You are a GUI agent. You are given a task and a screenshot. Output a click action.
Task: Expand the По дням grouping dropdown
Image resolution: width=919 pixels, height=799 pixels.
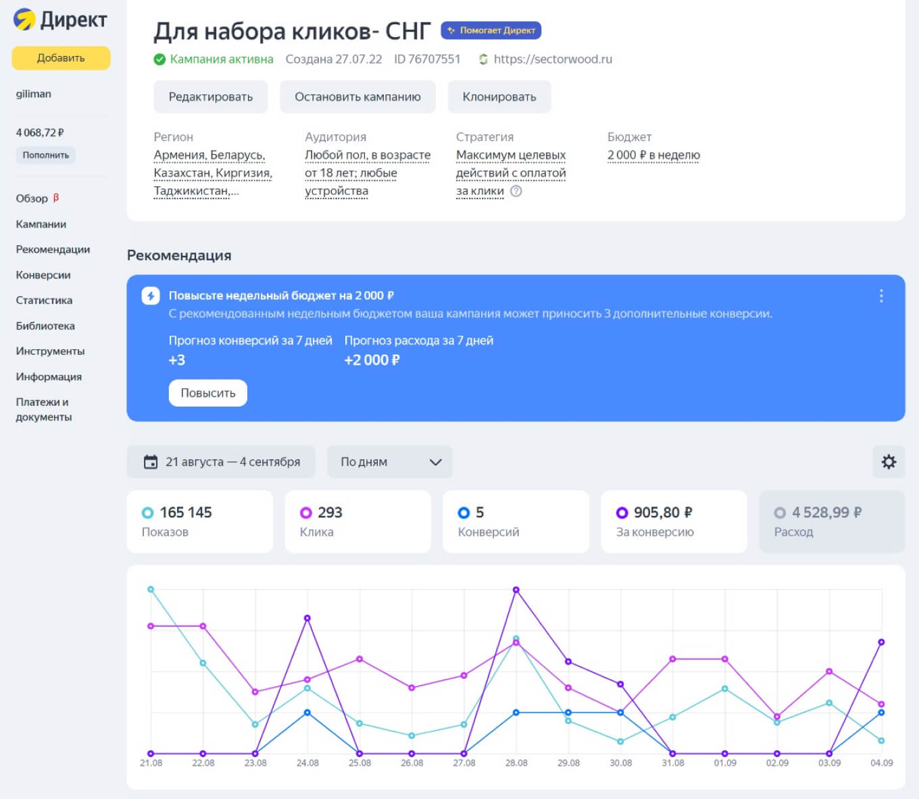coord(389,462)
